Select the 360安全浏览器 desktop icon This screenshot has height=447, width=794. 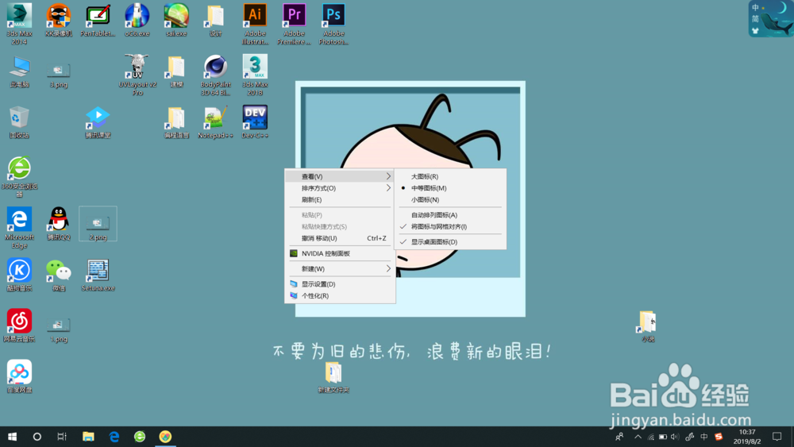coord(19,176)
